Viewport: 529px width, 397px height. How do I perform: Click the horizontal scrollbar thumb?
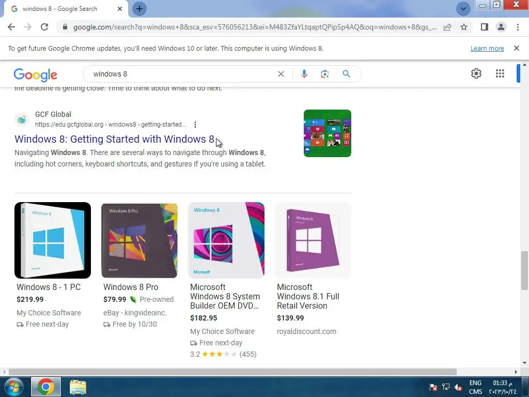232,372
